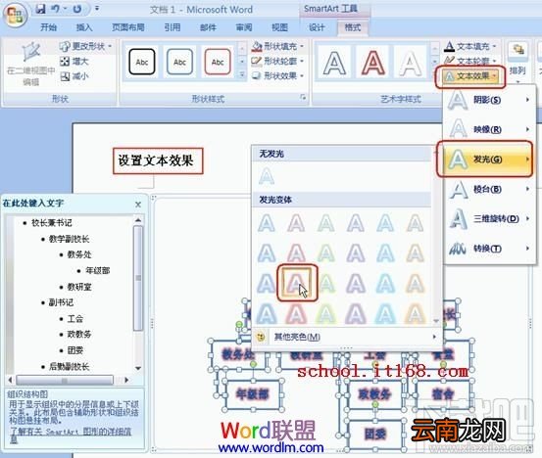This screenshot has width=542, height=458.
Task: Switch to 插入 ribbon tab
Action: click(x=84, y=27)
